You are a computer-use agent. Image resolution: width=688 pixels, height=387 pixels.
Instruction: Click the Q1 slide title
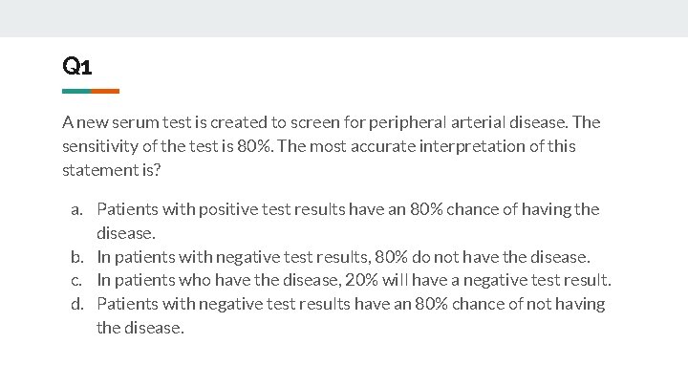coord(76,66)
